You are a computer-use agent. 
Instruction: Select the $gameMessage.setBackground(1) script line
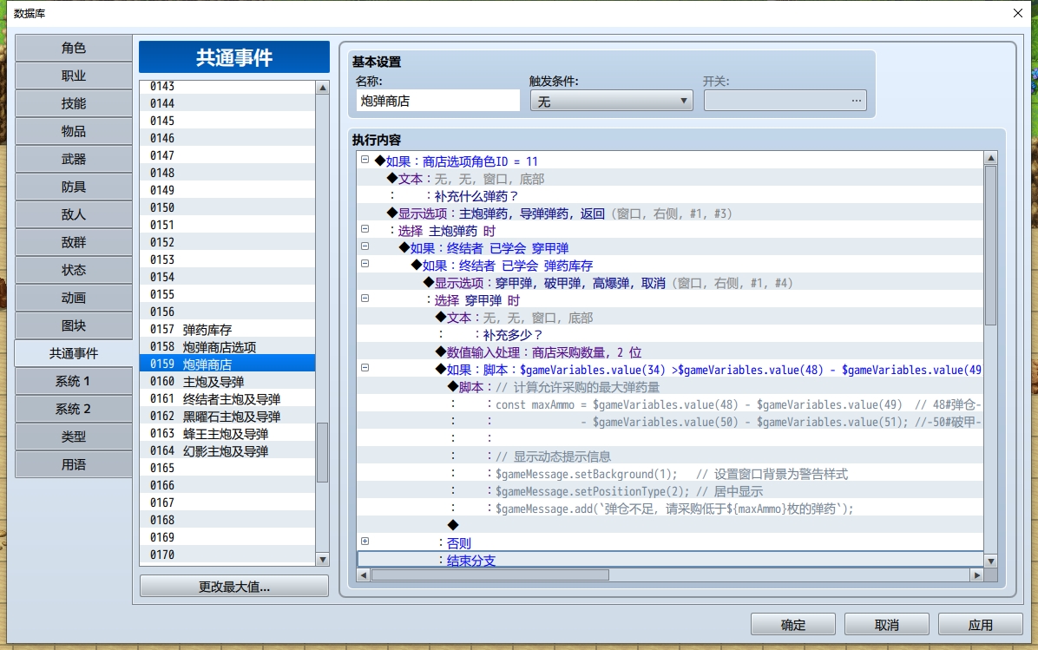(669, 474)
